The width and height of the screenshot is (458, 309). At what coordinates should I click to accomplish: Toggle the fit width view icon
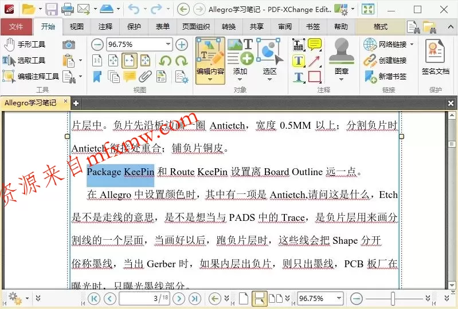tap(129, 61)
